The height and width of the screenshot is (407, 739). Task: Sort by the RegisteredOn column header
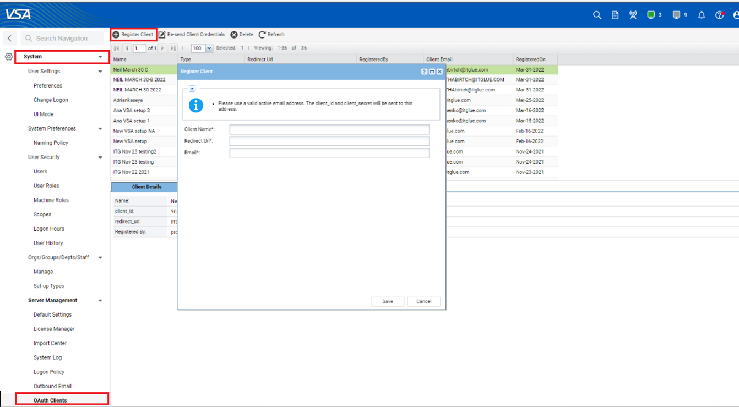pyautogui.click(x=535, y=59)
